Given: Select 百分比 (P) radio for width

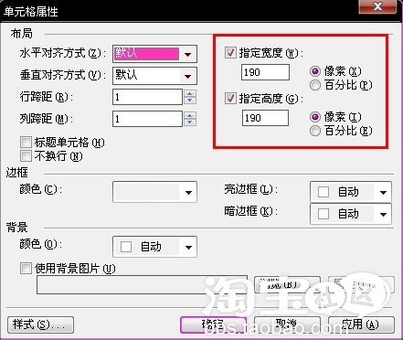Looking at the screenshot, I should (x=315, y=85).
